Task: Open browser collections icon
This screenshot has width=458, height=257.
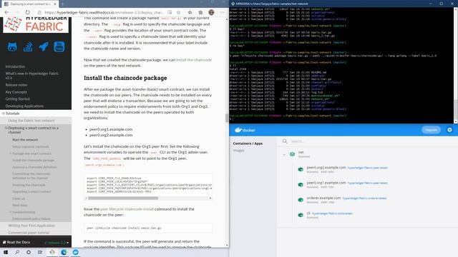Action: point(200,13)
